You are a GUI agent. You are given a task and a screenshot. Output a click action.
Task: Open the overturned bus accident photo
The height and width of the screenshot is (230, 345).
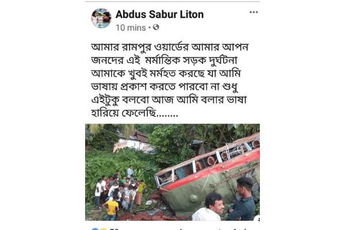[x=172, y=172]
